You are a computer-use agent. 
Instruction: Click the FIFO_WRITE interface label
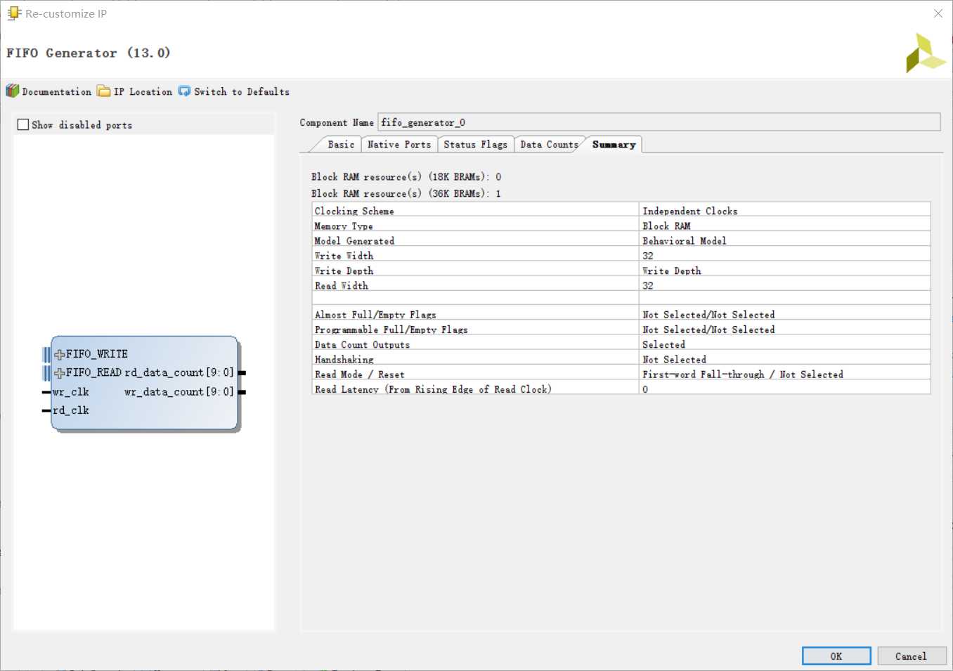coord(97,354)
